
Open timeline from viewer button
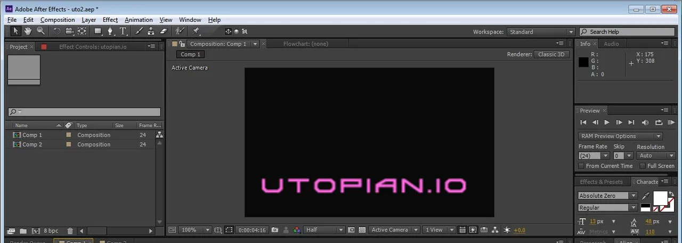484,230
